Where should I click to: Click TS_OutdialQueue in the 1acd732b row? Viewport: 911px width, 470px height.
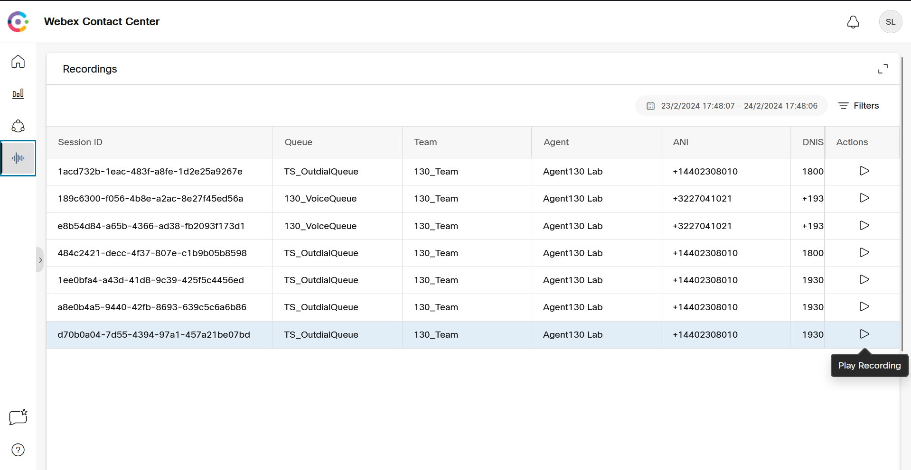pos(321,172)
